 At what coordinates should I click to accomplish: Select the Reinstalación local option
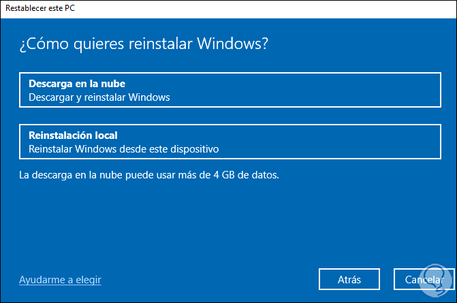[229, 142]
